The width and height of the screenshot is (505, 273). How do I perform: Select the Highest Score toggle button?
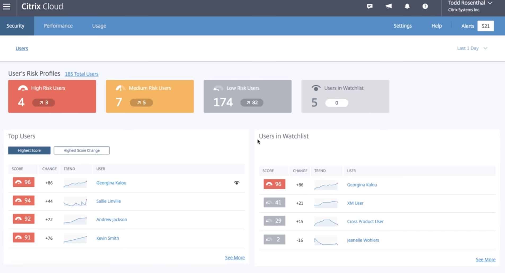tap(29, 150)
